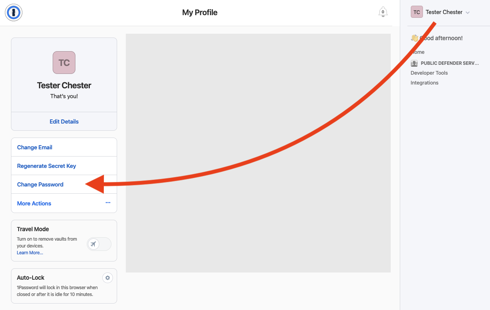Open the Travel Mode Learn More link
Viewport: 490px width, 310px height.
(x=30, y=253)
